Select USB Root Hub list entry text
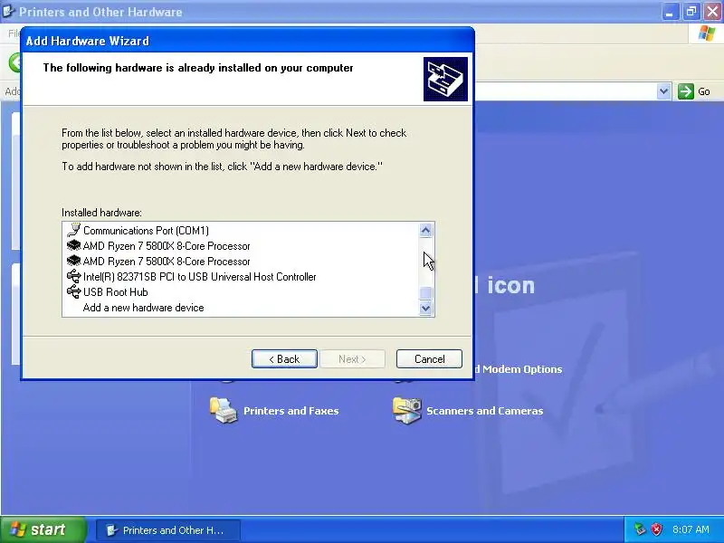 (116, 292)
